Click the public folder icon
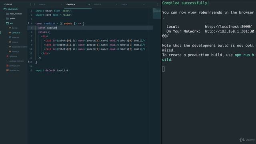256x144 pixels. (7, 18)
